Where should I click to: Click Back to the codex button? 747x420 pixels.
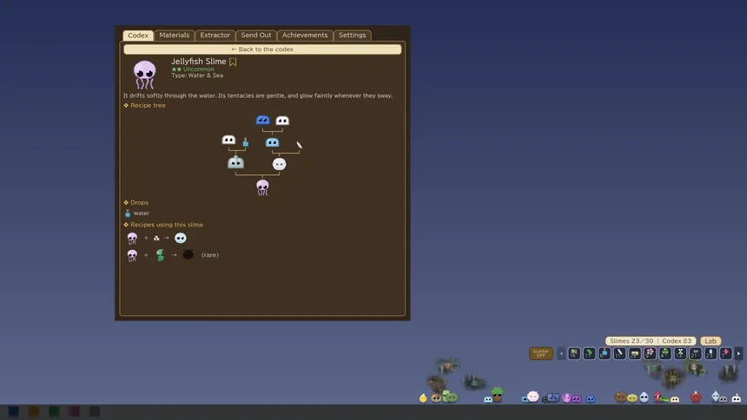click(262, 49)
